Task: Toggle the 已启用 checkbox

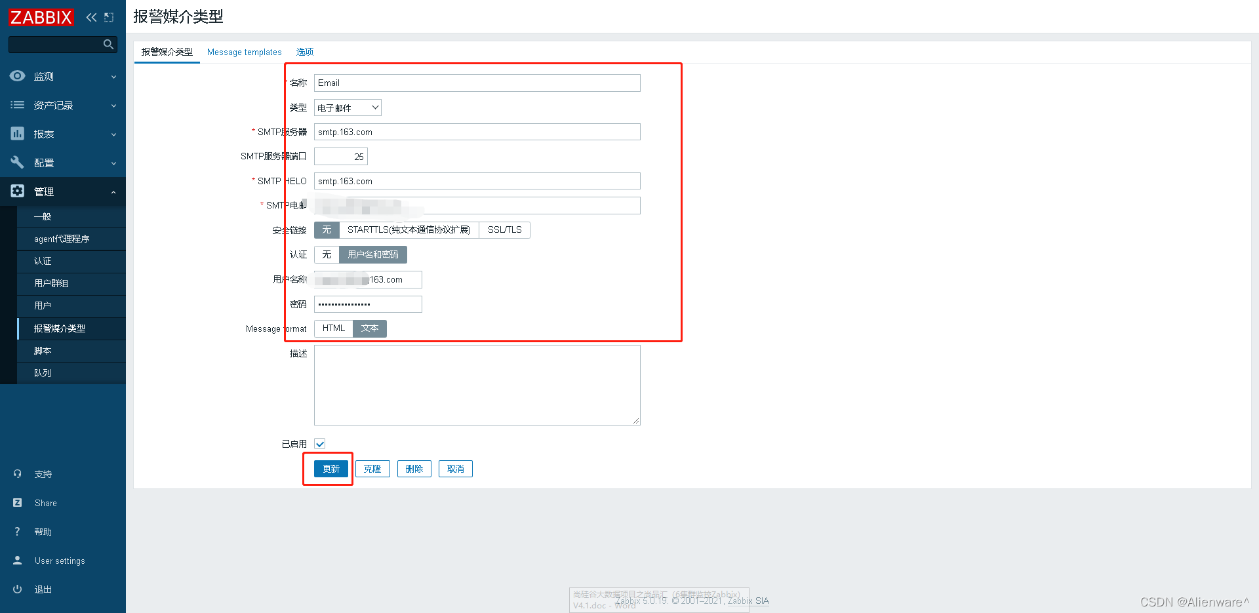Action: click(320, 444)
